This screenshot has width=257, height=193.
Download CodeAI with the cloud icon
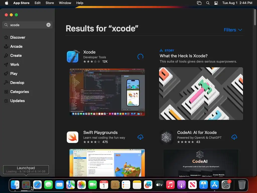234,137
